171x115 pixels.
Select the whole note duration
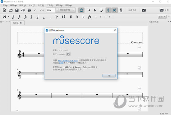coord(44,18)
